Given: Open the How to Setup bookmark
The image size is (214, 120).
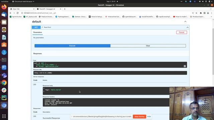Looking at the screenshot, I should 96,17.
